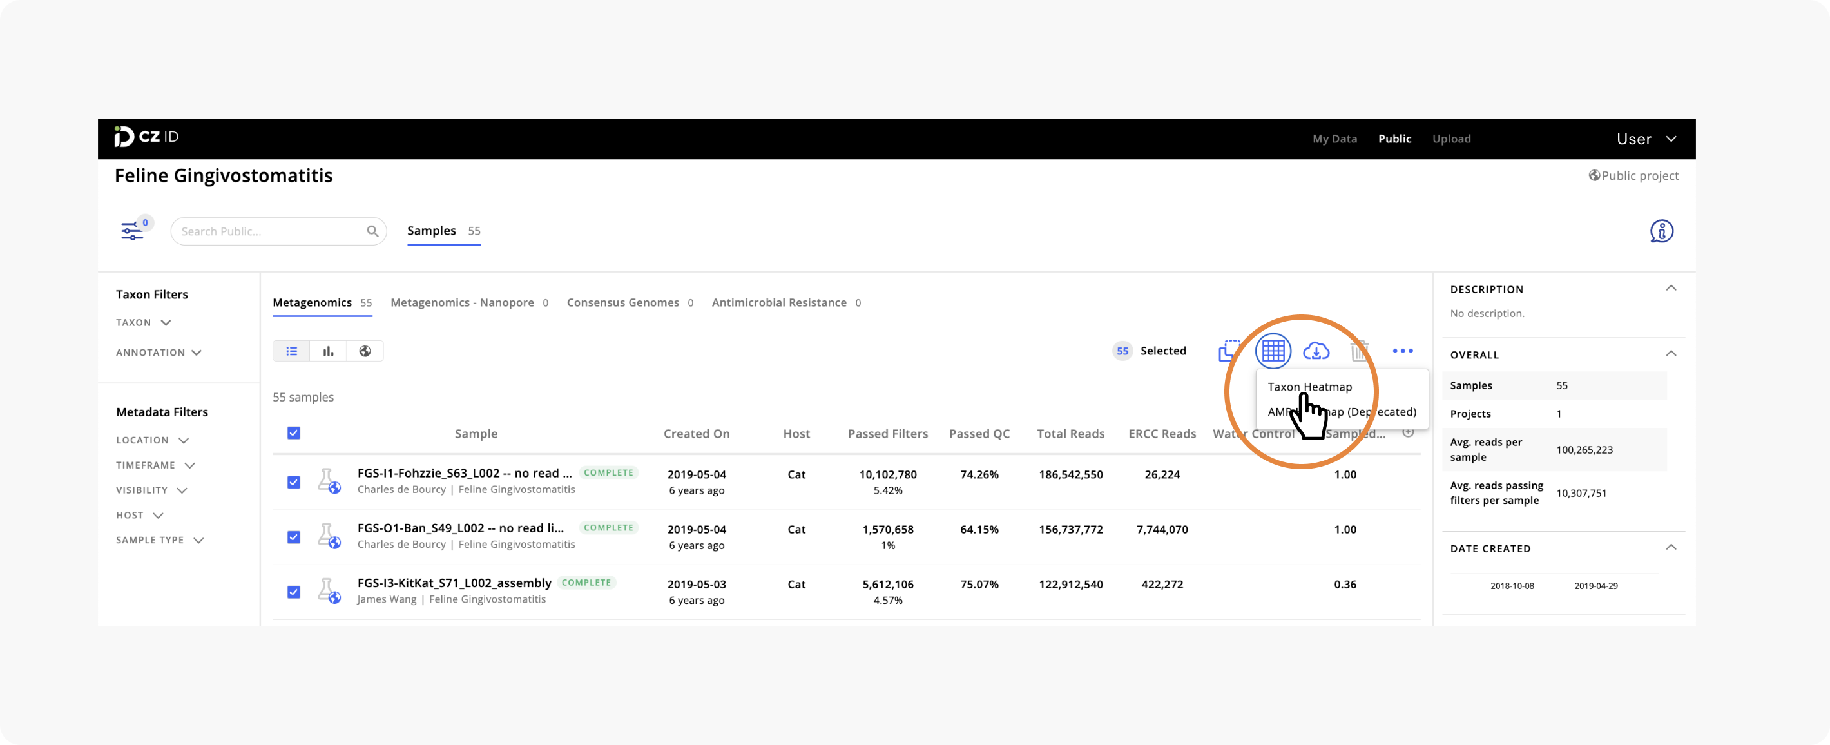The image size is (1830, 745).
Task: Open the FGS-I3-KitKat_S71_L002_assembly sample
Action: pos(454,583)
